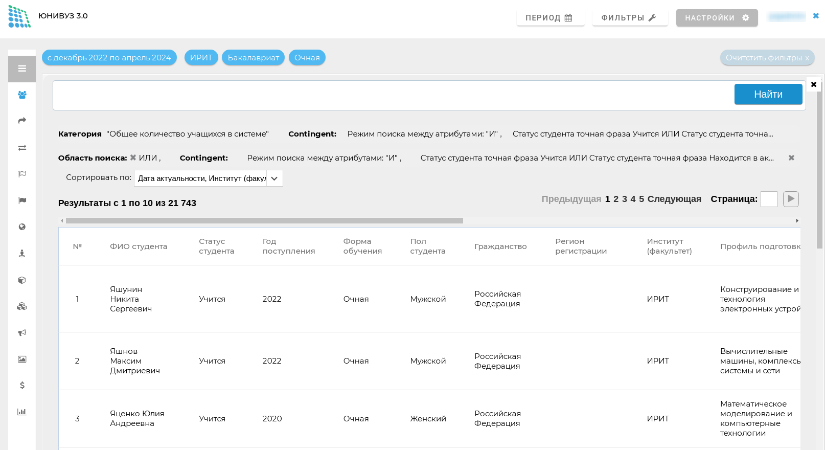825x450 pixels.
Task: Close the search panel with X icon
Action: coord(814,84)
